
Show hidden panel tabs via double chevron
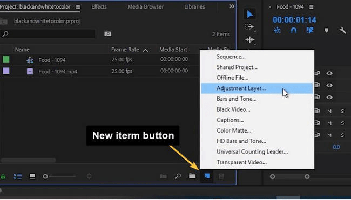pos(232,6)
